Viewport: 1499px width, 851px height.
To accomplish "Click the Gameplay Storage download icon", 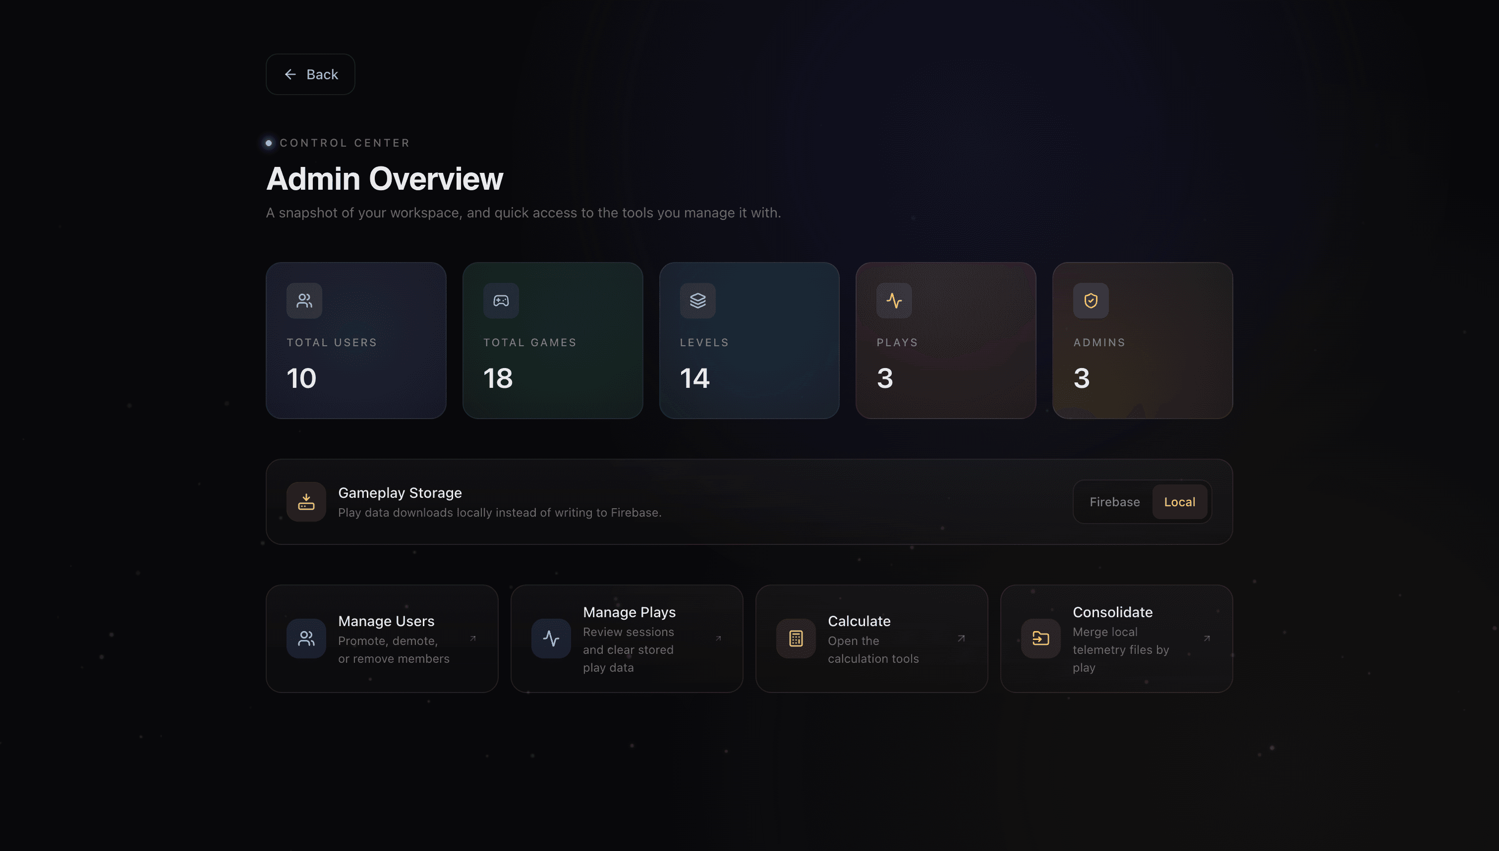I will (x=306, y=501).
